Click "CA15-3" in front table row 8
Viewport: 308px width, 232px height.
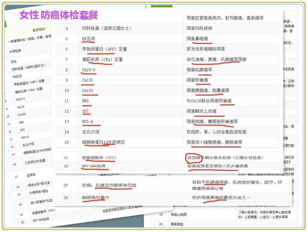[88, 70]
